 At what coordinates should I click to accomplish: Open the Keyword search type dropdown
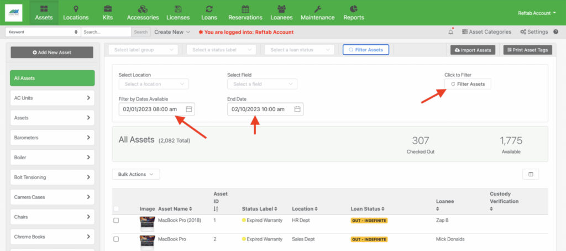point(43,32)
